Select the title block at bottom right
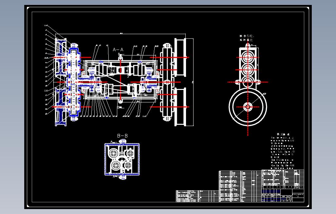The image size is (336, 214). click(x=283, y=196)
